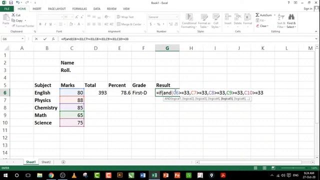Screen dimensions: 320x180
Task: Switch to Page Layout view in status bar
Action: pyautogui.click(x=264, y=168)
